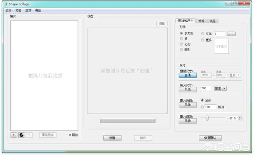Click the spacing percent stepper arrows
The height and width of the screenshot is (156, 254).
[x=240, y=118]
